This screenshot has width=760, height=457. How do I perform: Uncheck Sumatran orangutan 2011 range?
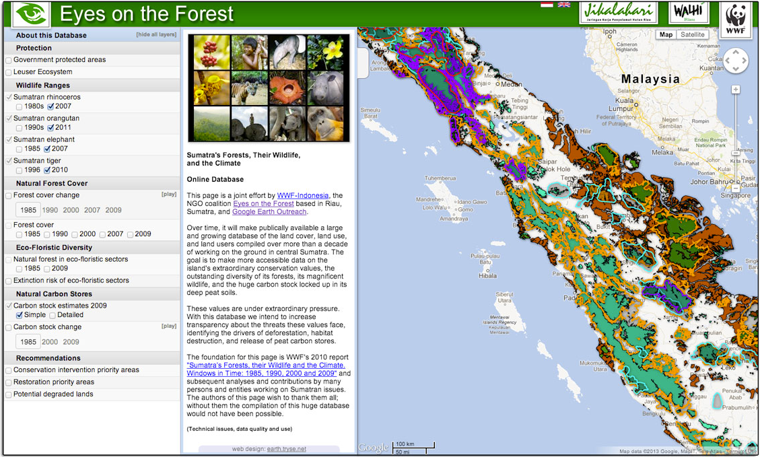coord(50,128)
